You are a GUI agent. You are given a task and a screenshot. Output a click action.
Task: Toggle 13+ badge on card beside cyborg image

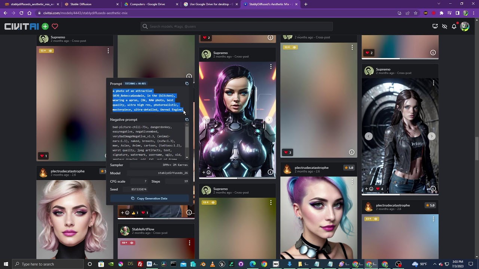point(290,47)
